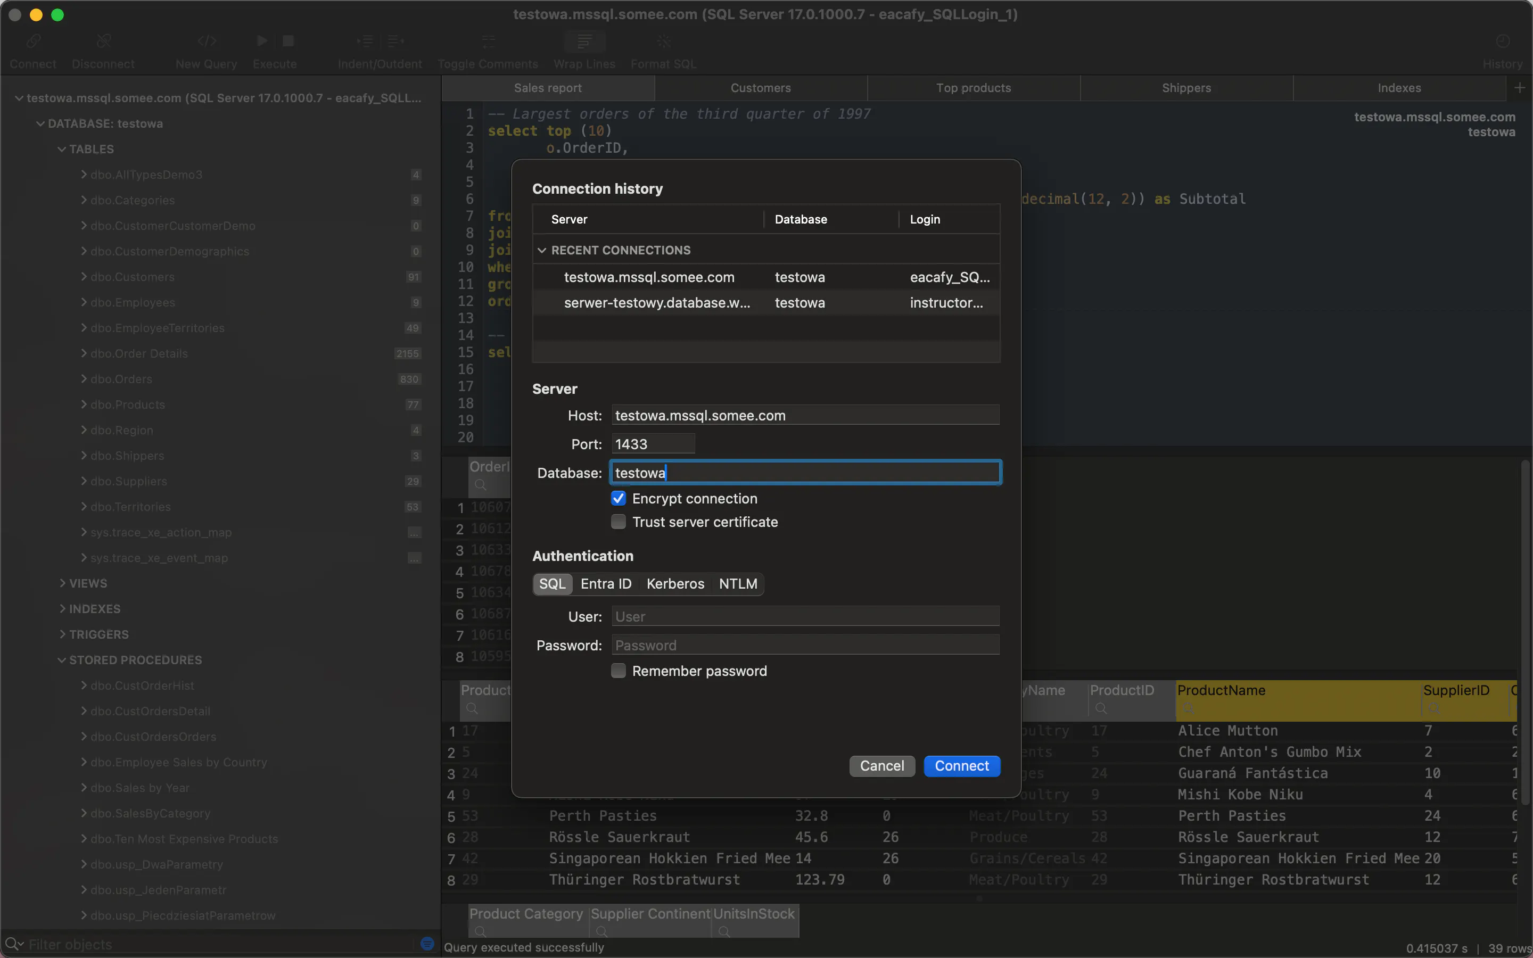Check Remember password option
This screenshot has height=958, width=1533.
click(619, 671)
